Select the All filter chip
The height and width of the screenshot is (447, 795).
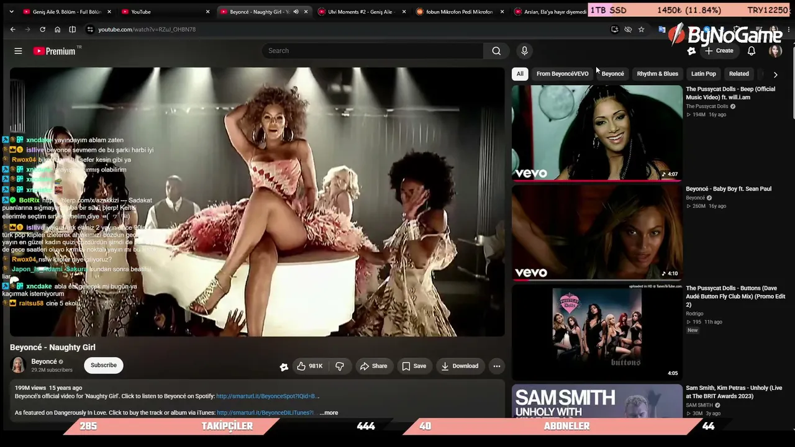pos(520,74)
